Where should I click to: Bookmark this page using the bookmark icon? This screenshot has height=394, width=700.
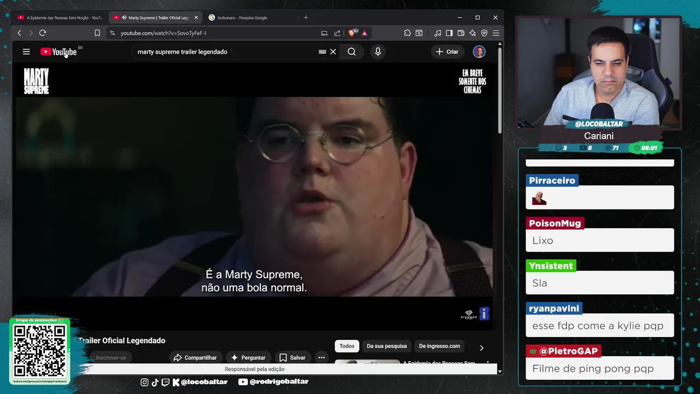coord(97,33)
